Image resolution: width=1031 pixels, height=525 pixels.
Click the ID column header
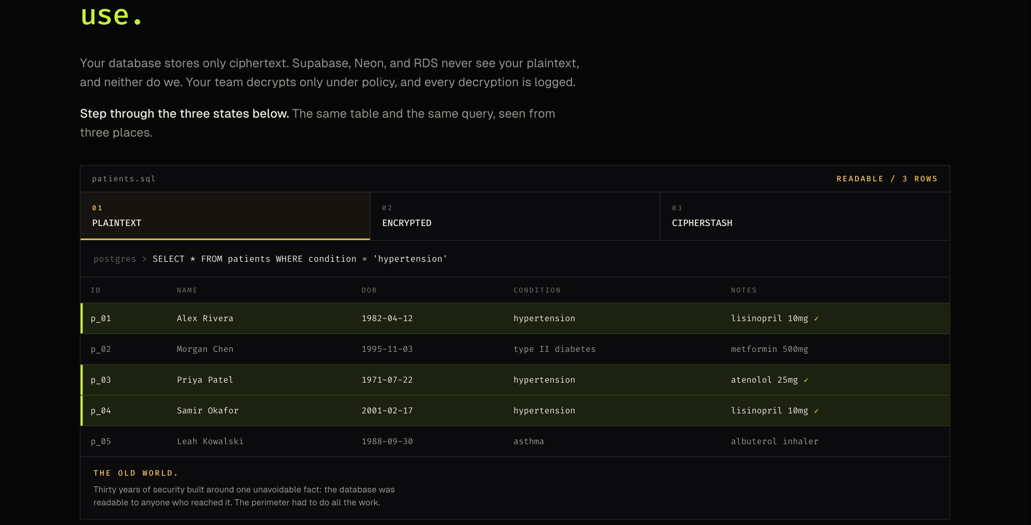click(96, 290)
